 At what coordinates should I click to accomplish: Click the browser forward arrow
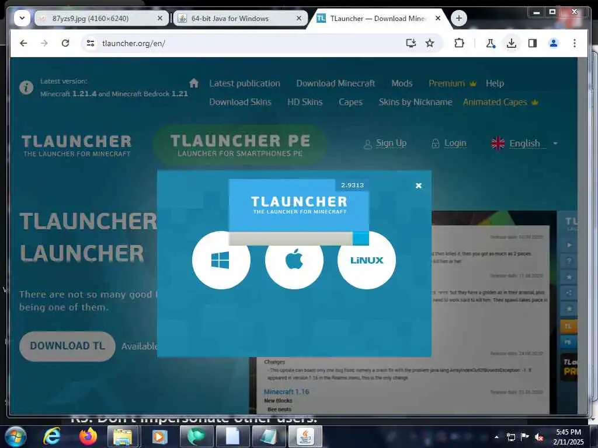(44, 43)
